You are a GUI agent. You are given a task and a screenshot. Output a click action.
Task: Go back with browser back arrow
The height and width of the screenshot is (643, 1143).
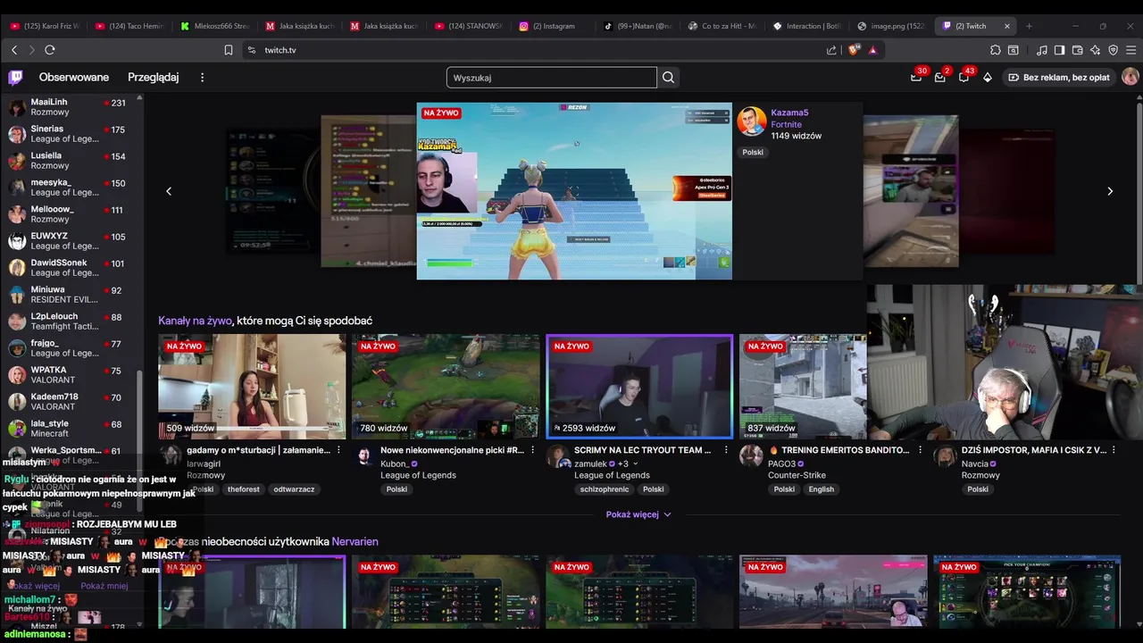point(13,50)
